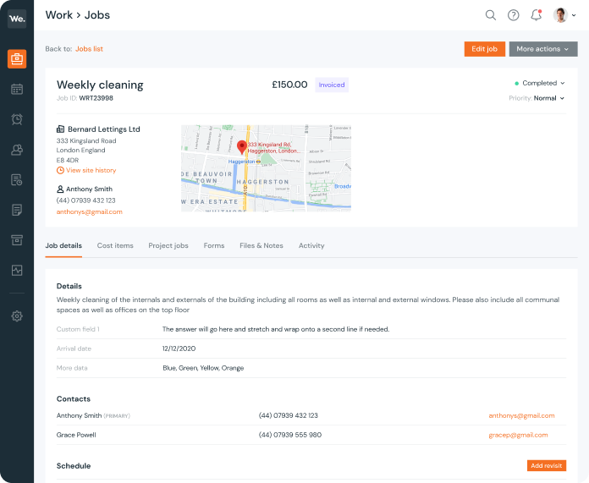Open the customers people sidebar icon
The image size is (589, 483).
point(17,150)
